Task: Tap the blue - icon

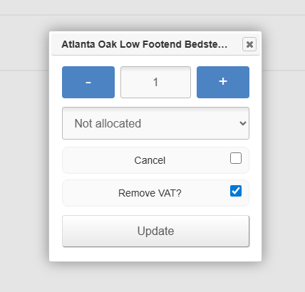Action: point(88,82)
